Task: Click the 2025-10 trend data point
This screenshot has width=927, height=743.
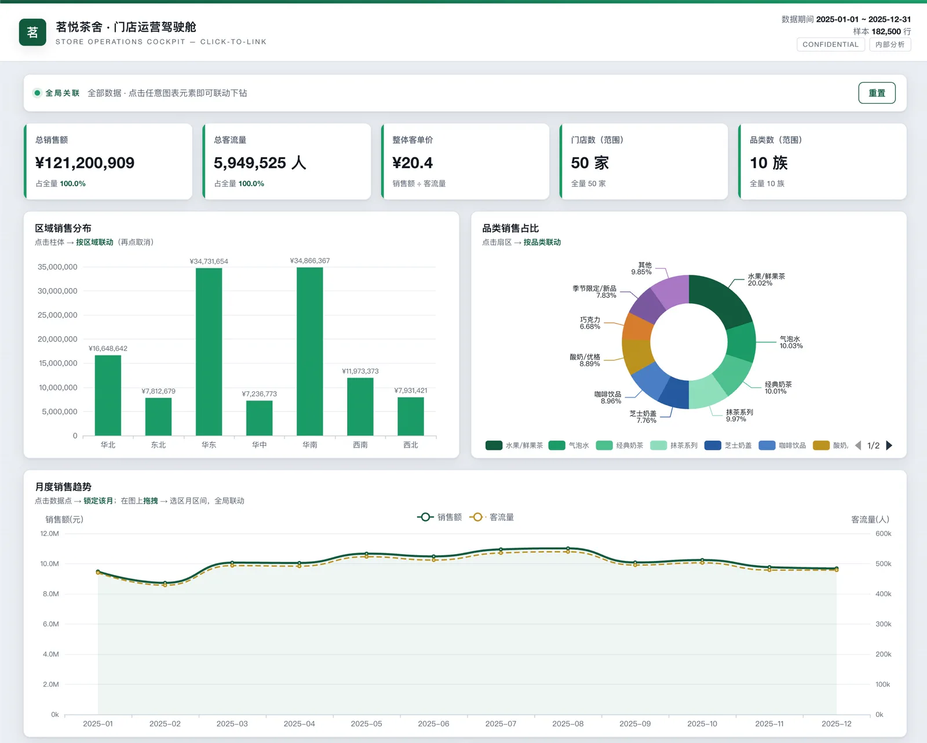Action: click(x=702, y=560)
